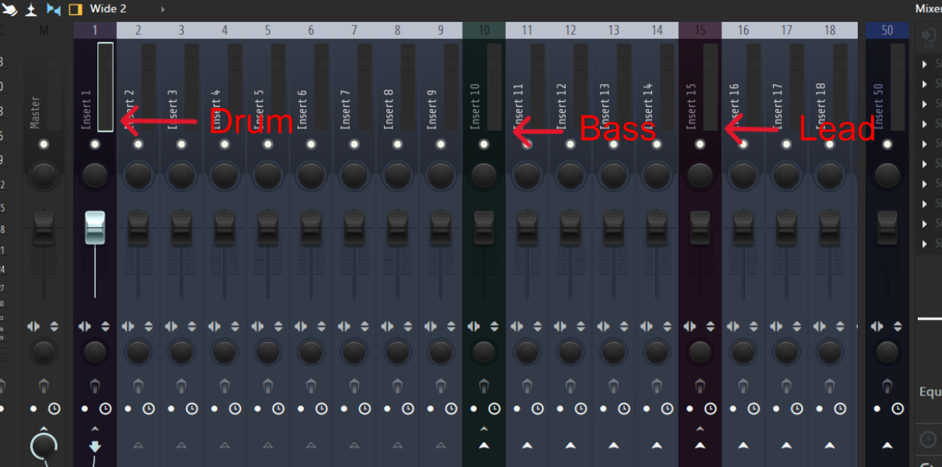This screenshot has width=942, height=467.
Task: Mute Insert 2 via its green channel light
Action: [x=138, y=143]
